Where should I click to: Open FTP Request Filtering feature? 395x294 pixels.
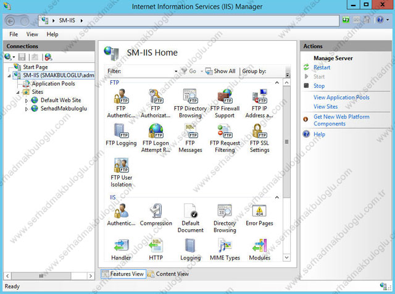click(225, 138)
